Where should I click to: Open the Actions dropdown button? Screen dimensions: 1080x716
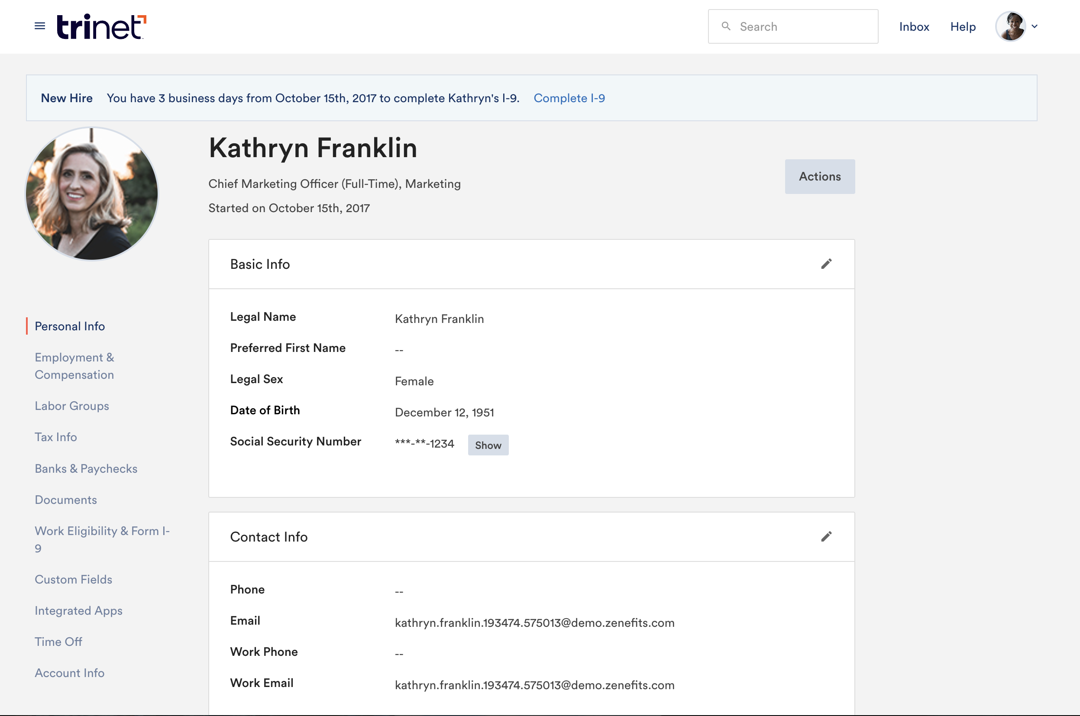coord(819,177)
